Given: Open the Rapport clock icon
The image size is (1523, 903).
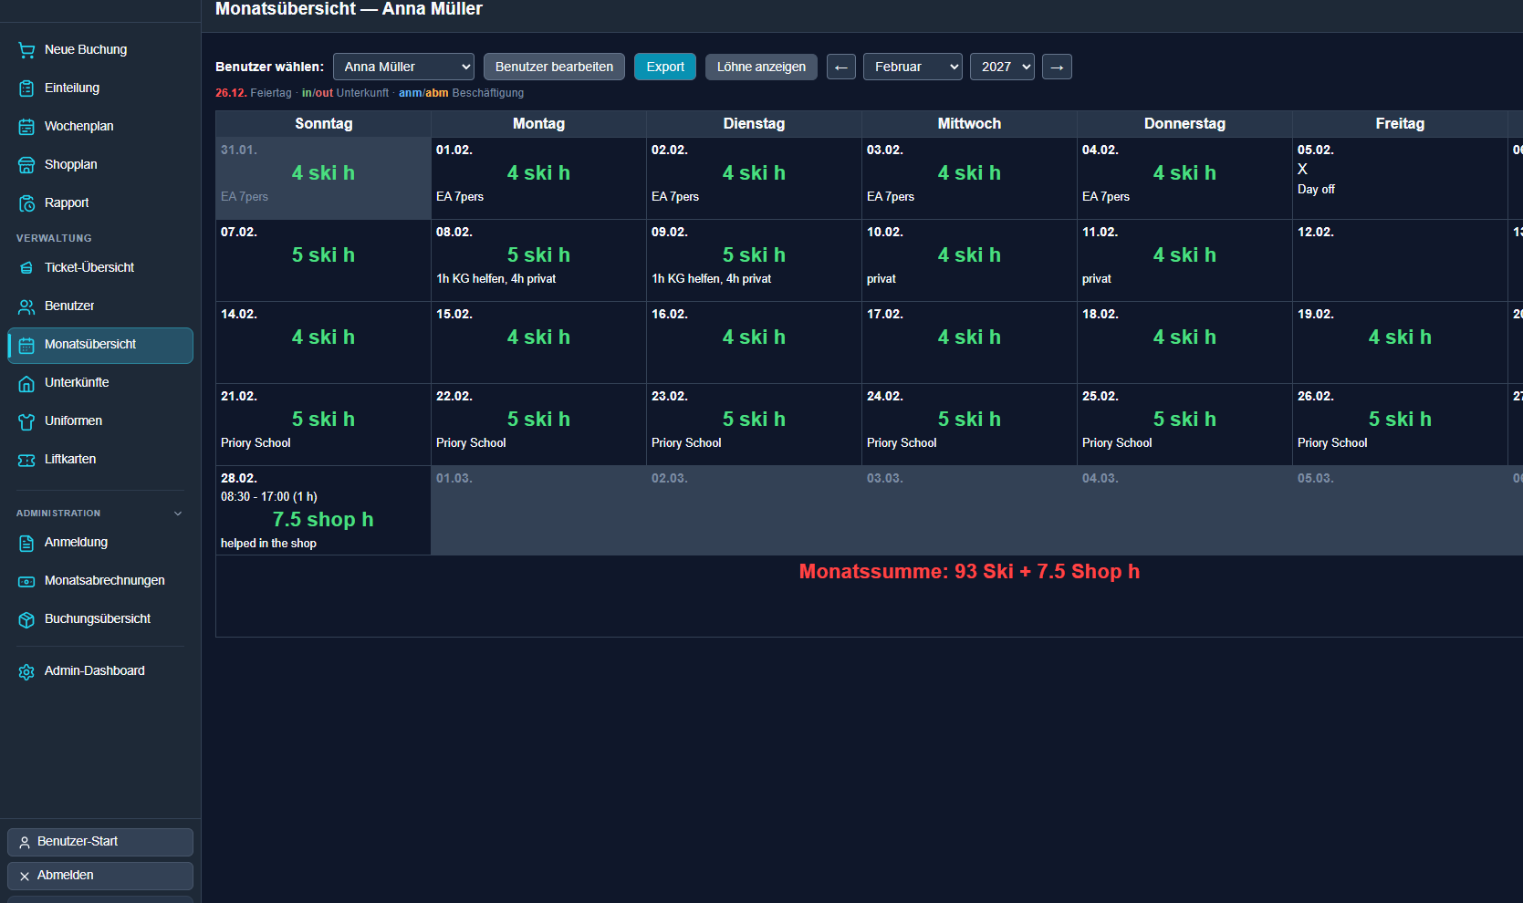Looking at the screenshot, I should (26, 203).
